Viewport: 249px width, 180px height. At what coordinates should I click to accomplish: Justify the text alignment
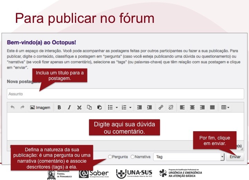[212, 108]
